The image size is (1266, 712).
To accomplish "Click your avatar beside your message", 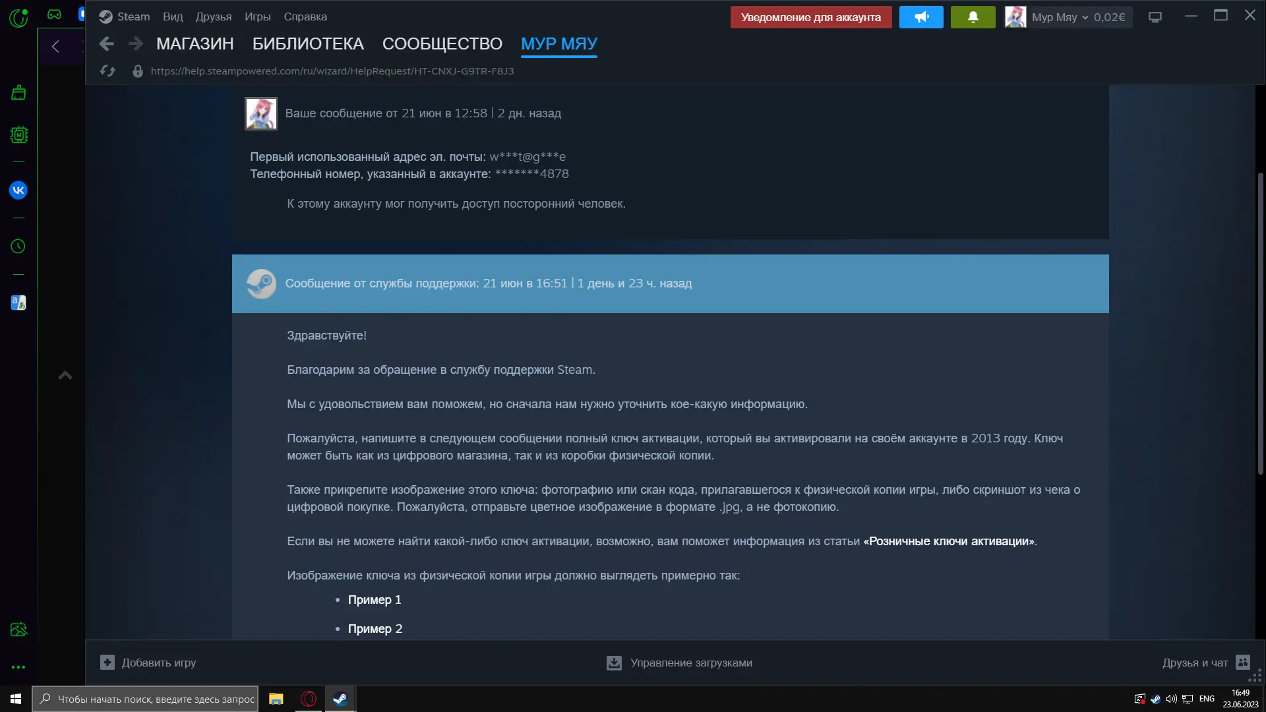I will pyautogui.click(x=261, y=113).
